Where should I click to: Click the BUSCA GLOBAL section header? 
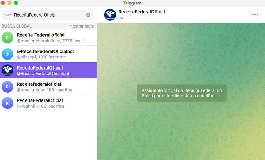coord(17,26)
